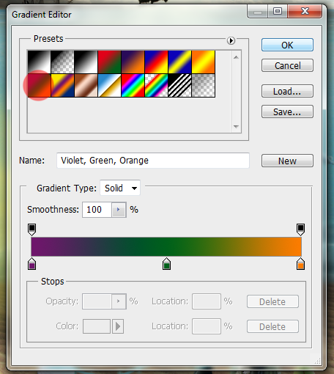Select the Transparent Stripes preset

(179, 86)
